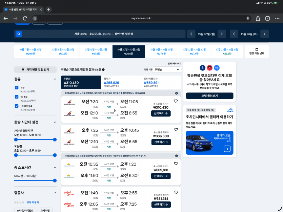Click the 호텔 둘러보기 button

click(209, 96)
